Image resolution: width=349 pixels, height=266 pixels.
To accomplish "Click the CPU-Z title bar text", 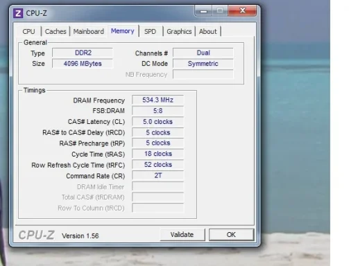I will (36, 13).
